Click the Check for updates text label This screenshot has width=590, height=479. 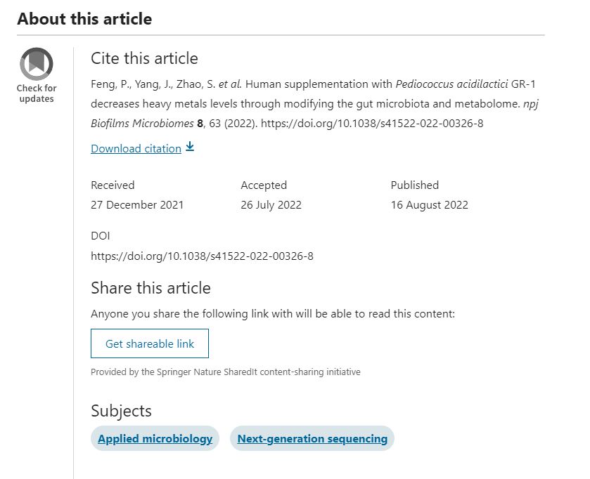tap(37, 93)
